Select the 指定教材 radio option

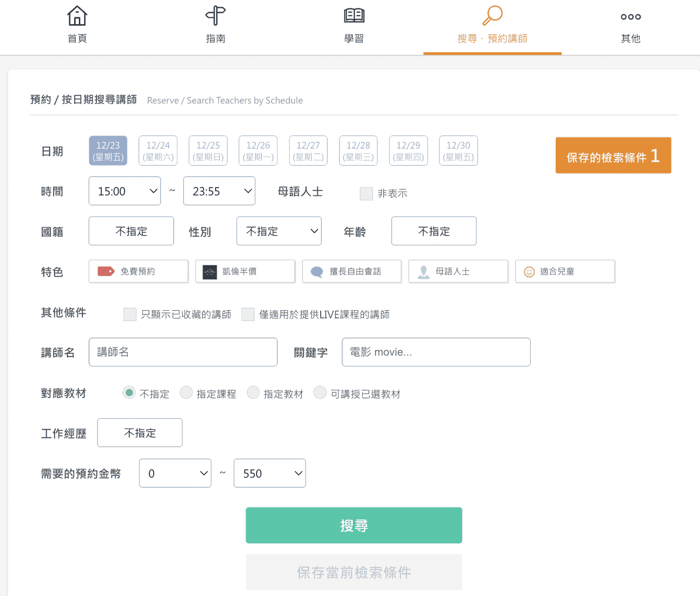pos(253,393)
